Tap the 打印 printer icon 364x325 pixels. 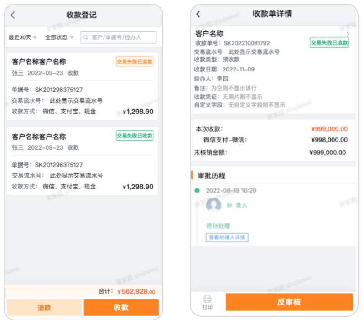(207, 299)
